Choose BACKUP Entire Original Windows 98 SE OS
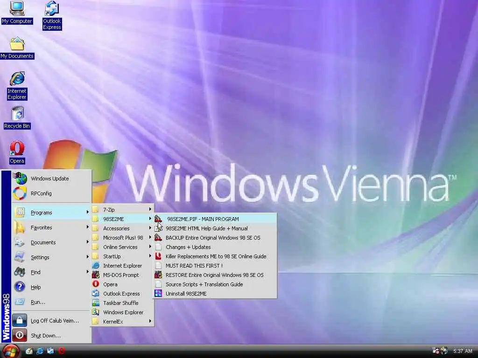The image size is (478, 358). (x=215, y=238)
